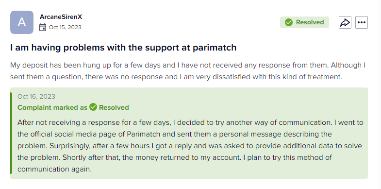Click the checkmark icon after 'Complaint marked as'
The height and width of the screenshot is (189, 381).
(93, 107)
